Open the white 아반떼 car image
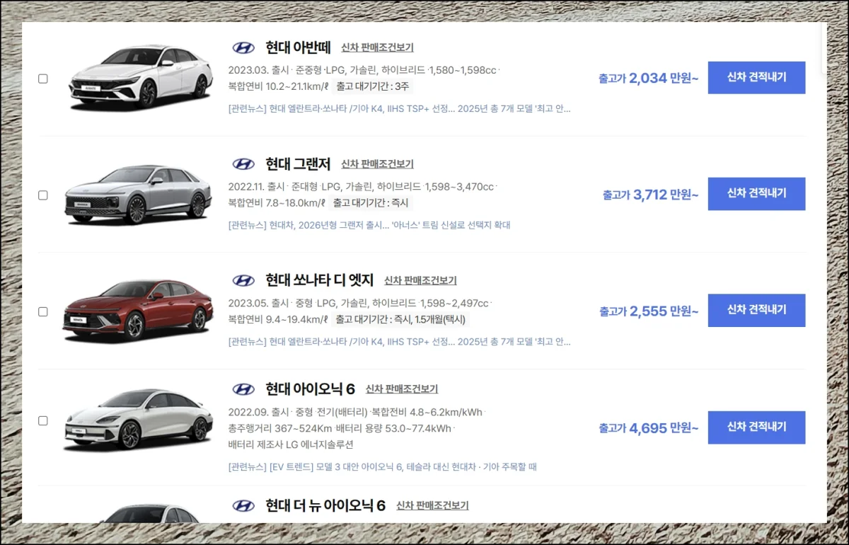The height and width of the screenshot is (545, 849). (140, 77)
